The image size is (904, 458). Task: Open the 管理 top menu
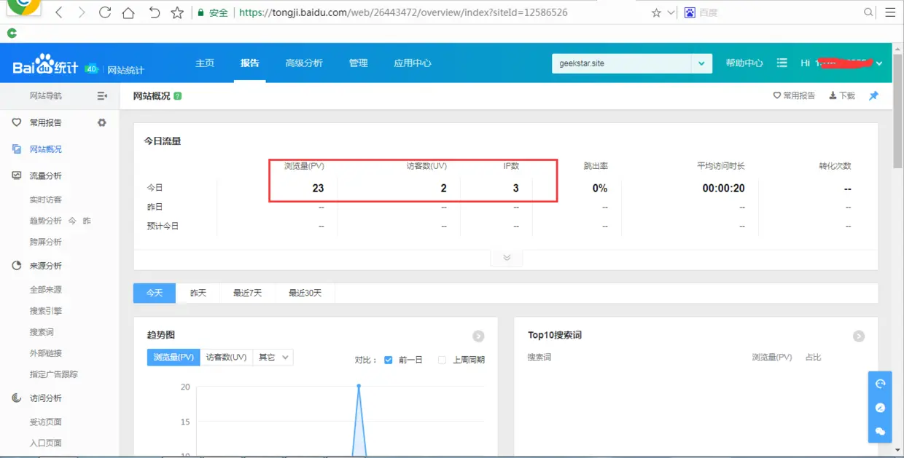358,63
